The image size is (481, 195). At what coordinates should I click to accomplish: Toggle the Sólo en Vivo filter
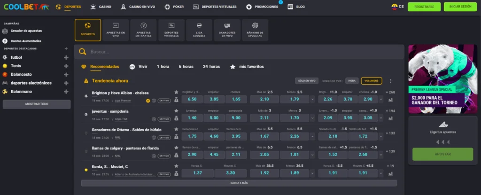[306, 81]
